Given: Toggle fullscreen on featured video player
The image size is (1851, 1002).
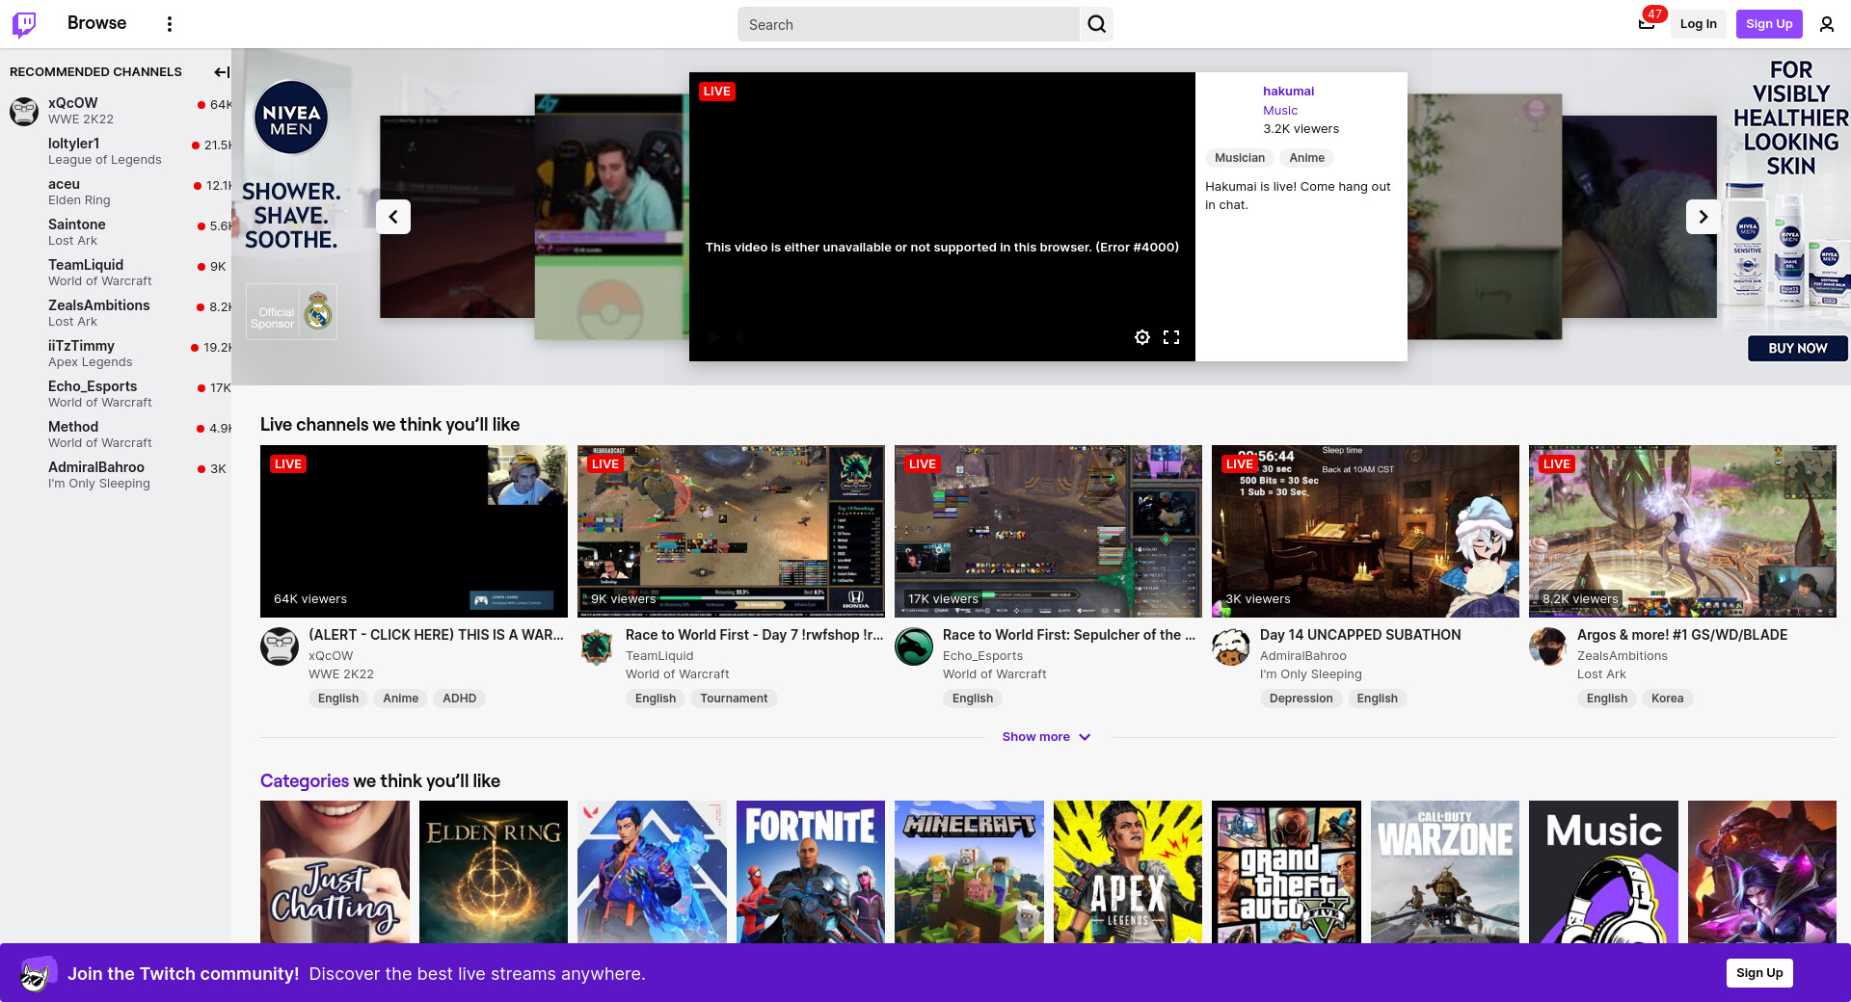Looking at the screenshot, I should click(x=1171, y=337).
